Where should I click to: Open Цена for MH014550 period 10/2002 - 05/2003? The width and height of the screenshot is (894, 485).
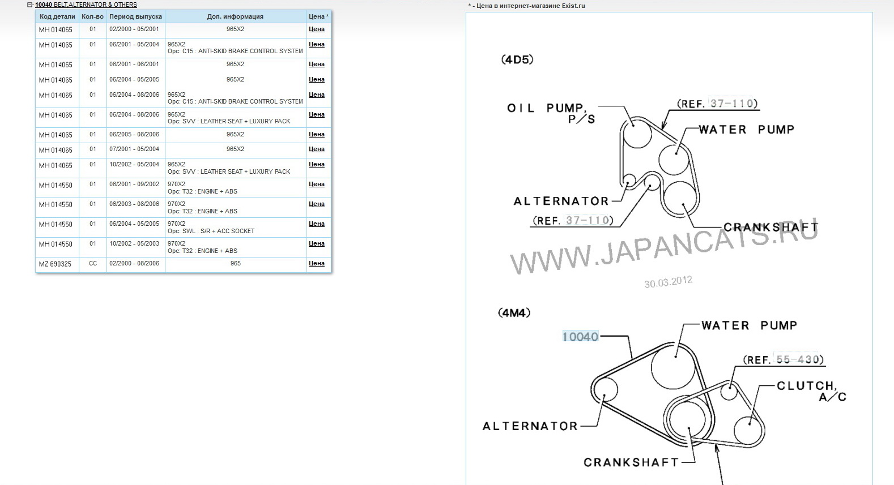pos(317,243)
